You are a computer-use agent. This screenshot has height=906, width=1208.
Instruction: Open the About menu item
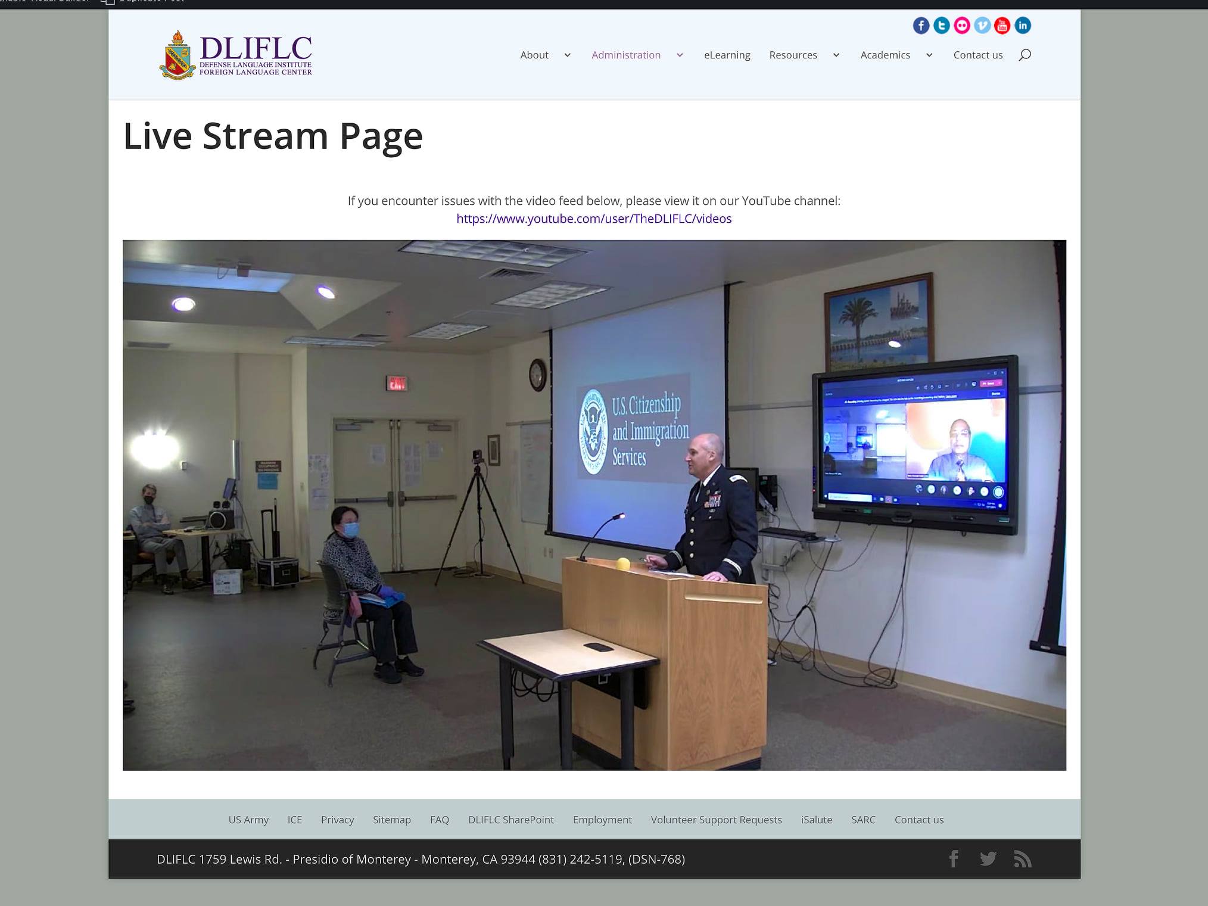pyautogui.click(x=534, y=55)
